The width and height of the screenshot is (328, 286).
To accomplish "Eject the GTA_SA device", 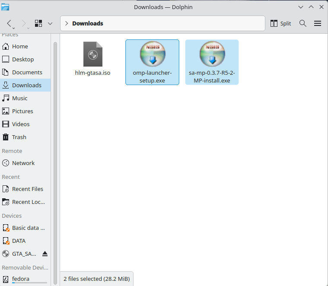I will [x=45, y=254].
